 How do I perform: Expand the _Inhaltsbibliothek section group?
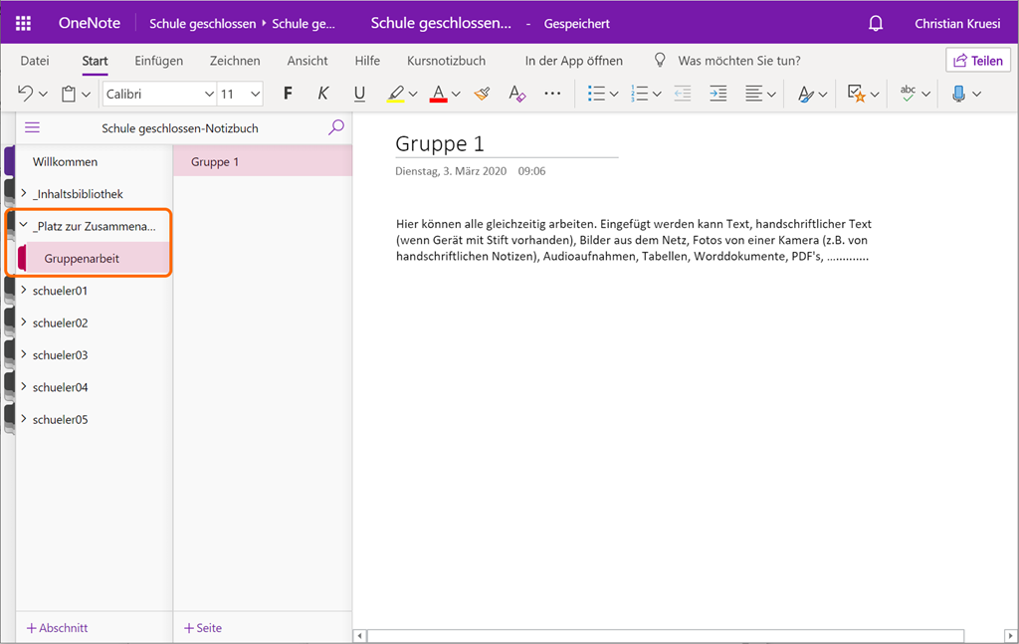coord(24,194)
